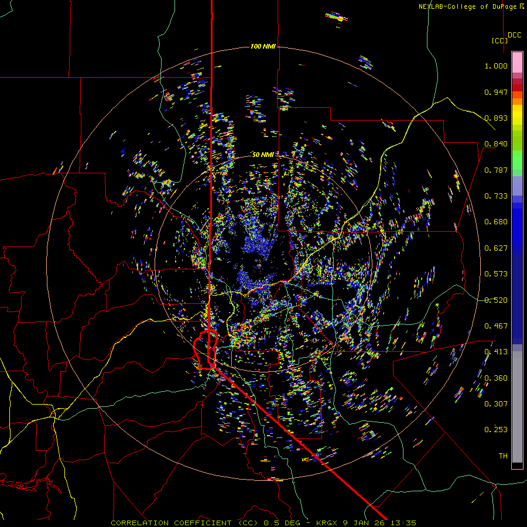Image resolution: width=527 pixels, height=527 pixels.
Task: Click the 0.360 scale value
Action: tap(496, 378)
